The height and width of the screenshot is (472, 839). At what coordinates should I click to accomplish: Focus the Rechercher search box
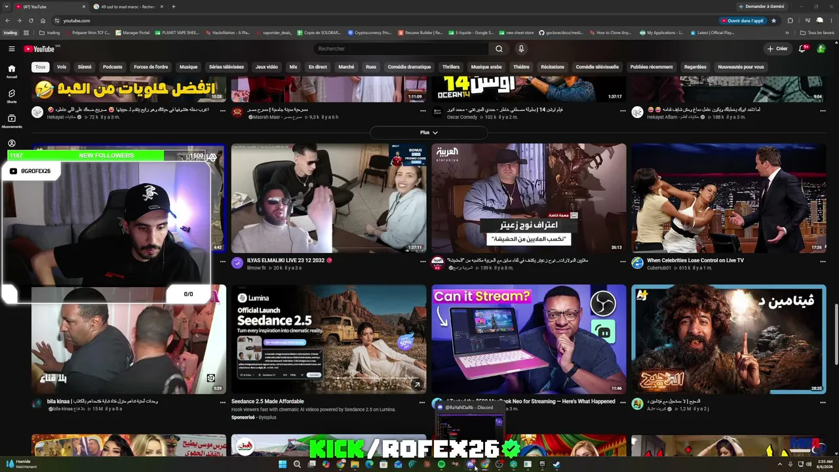[x=401, y=49]
